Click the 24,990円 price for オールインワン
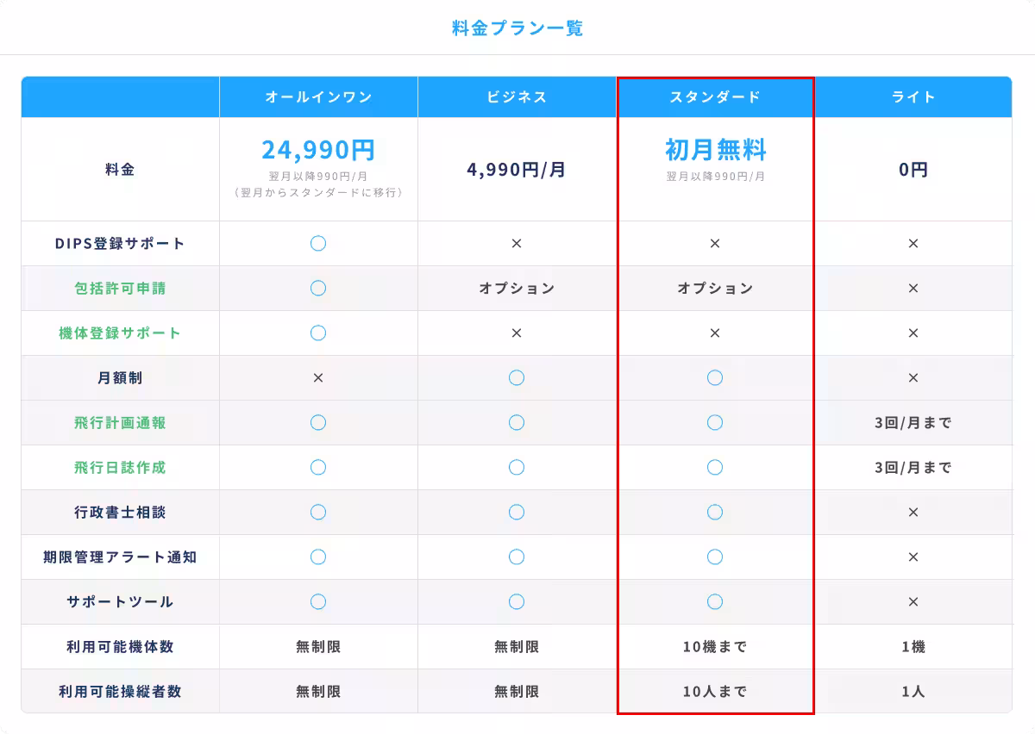This screenshot has height=734, width=1035. [x=318, y=150]
